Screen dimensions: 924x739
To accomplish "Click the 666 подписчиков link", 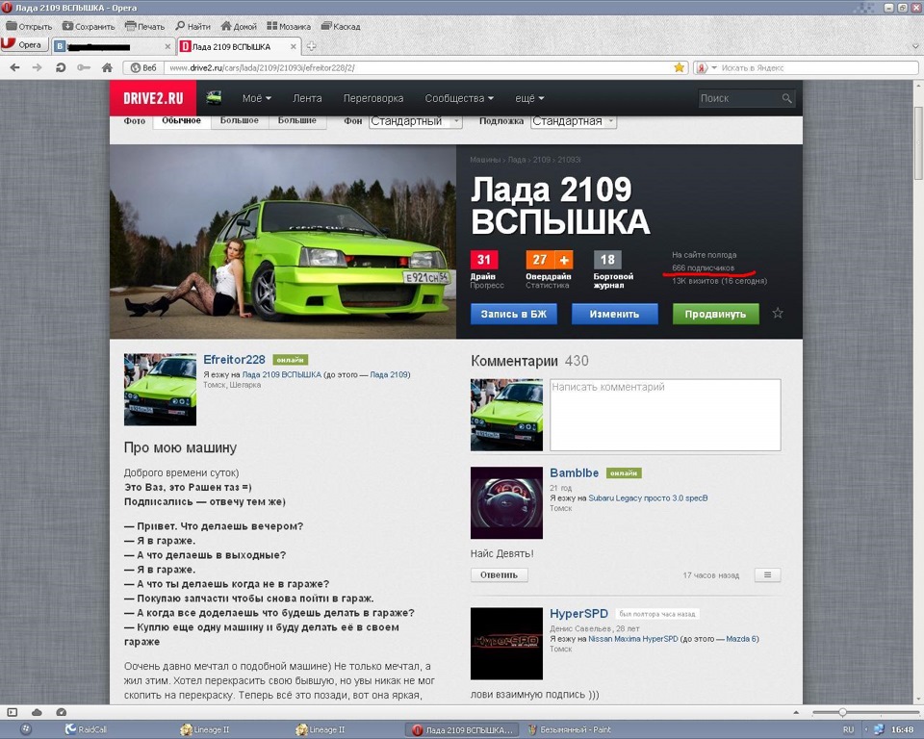I will [x=703, y=268].
